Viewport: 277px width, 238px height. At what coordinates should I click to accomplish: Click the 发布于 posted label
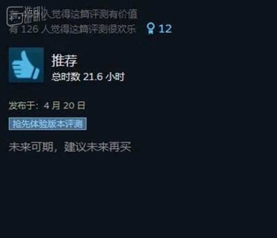pos(24,106)
